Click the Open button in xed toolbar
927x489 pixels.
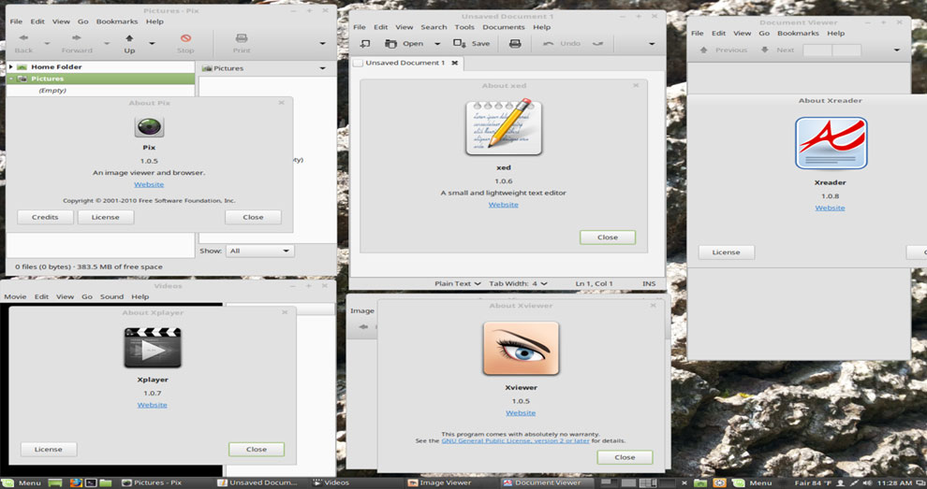tap(405, 44)
